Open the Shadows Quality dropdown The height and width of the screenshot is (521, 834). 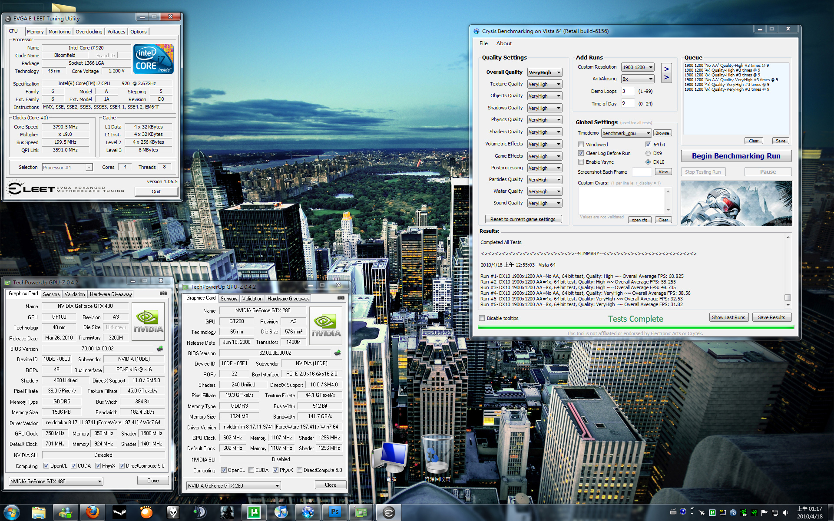[545, 108]
